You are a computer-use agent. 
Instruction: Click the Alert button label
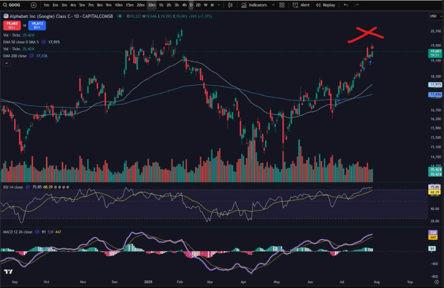[x=305, y=5]
